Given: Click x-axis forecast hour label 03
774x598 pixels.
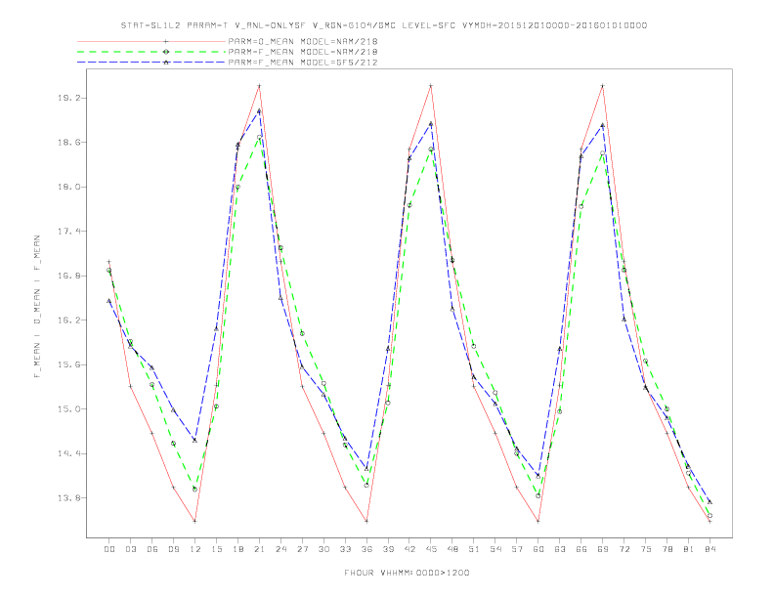Looking at the screenshot, I should click(x=130, y=549).
